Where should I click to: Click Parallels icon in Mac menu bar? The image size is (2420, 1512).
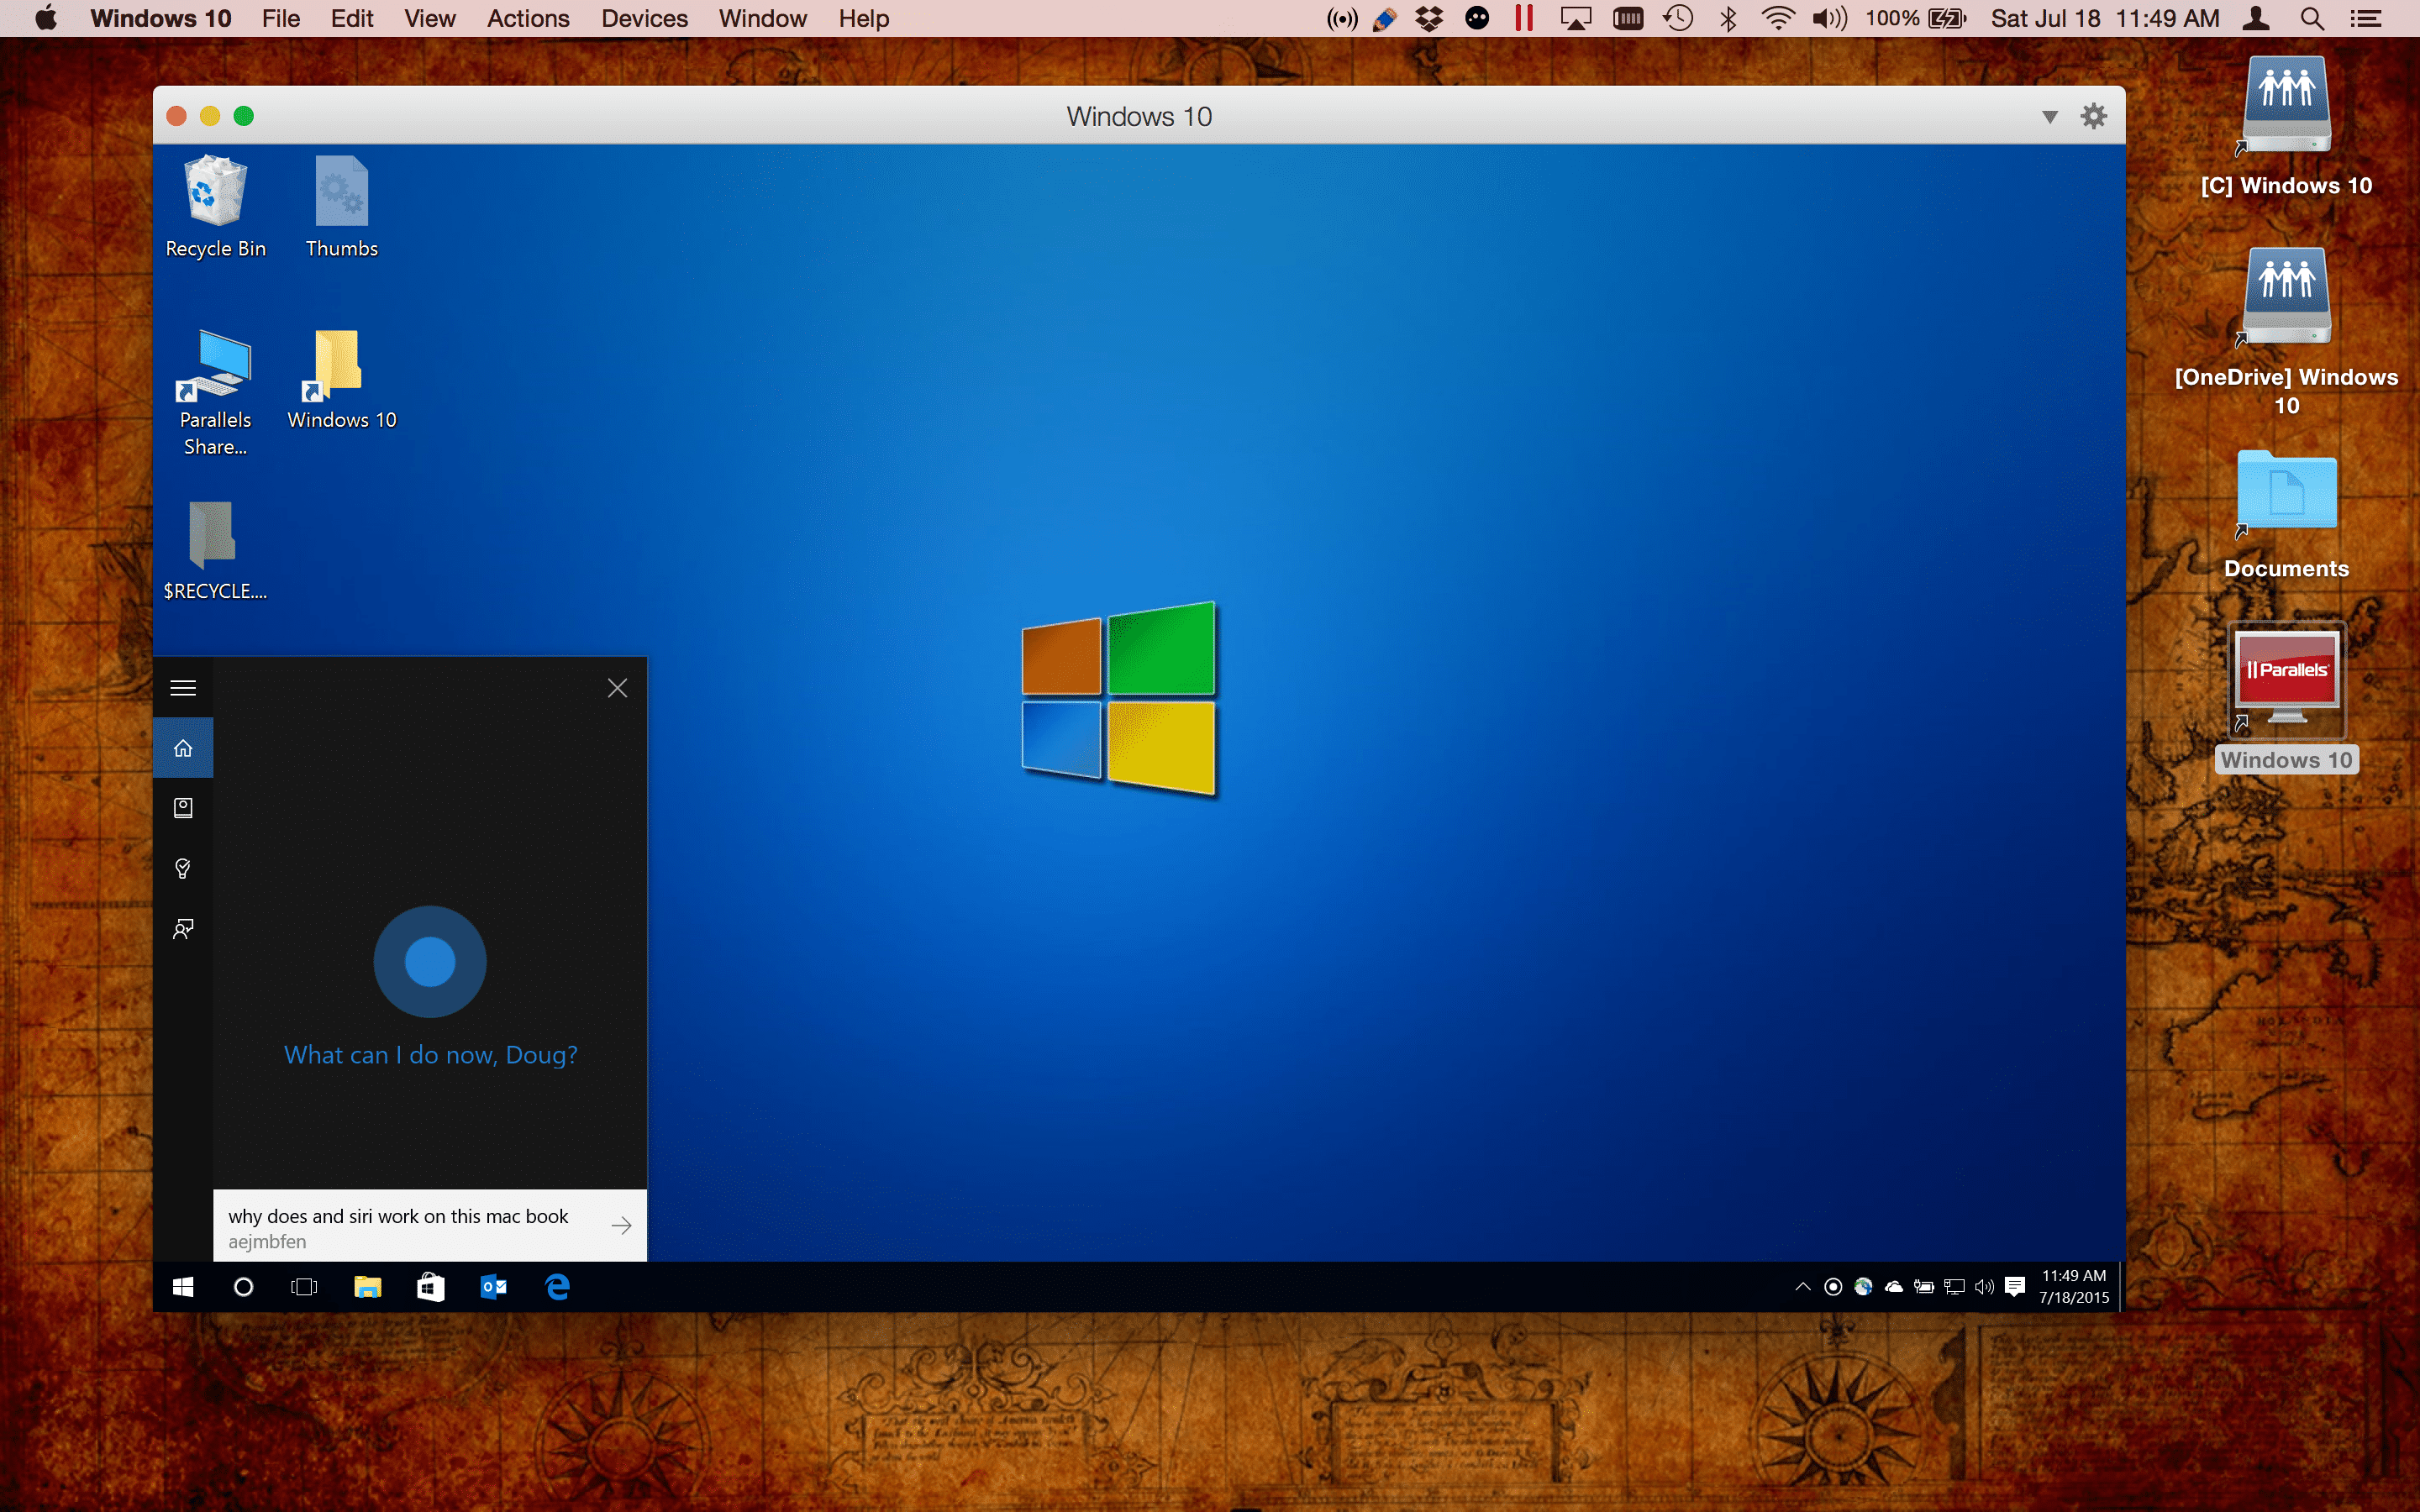tap(1524, 18)
